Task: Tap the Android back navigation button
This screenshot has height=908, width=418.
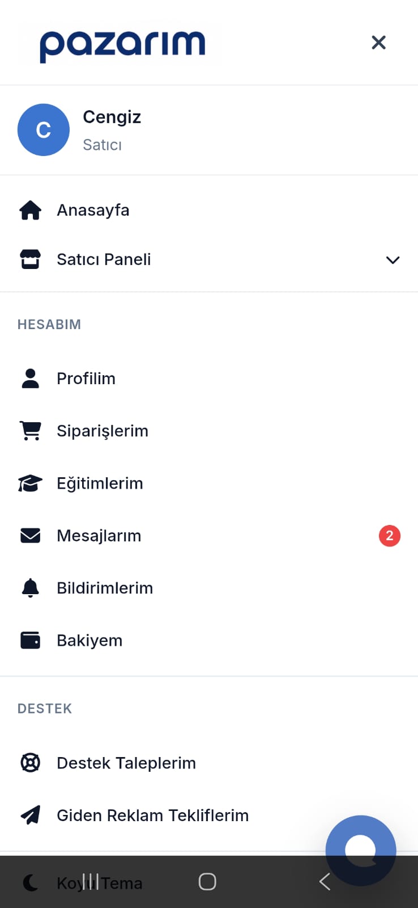Action: click(x=325, y=881)
